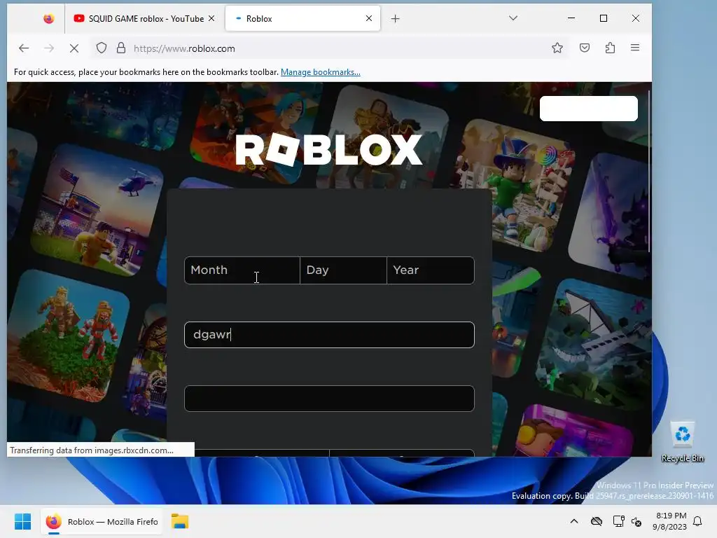Close the Roblox tab
The height and width of the screenshot is (538, 717).
369,18
